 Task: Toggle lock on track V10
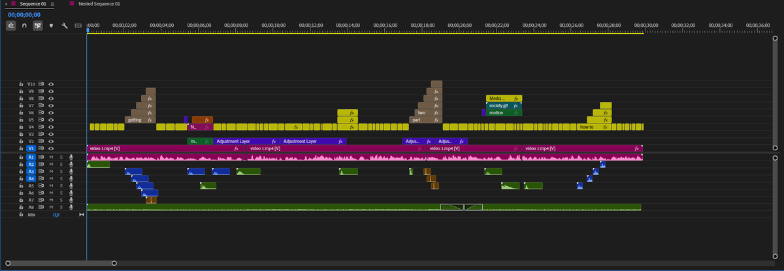pos(21,84)
